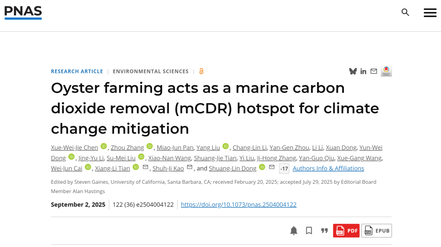Bookmark this article with bookmark icon
Viewport: 441px width, 247px height.
309,231
